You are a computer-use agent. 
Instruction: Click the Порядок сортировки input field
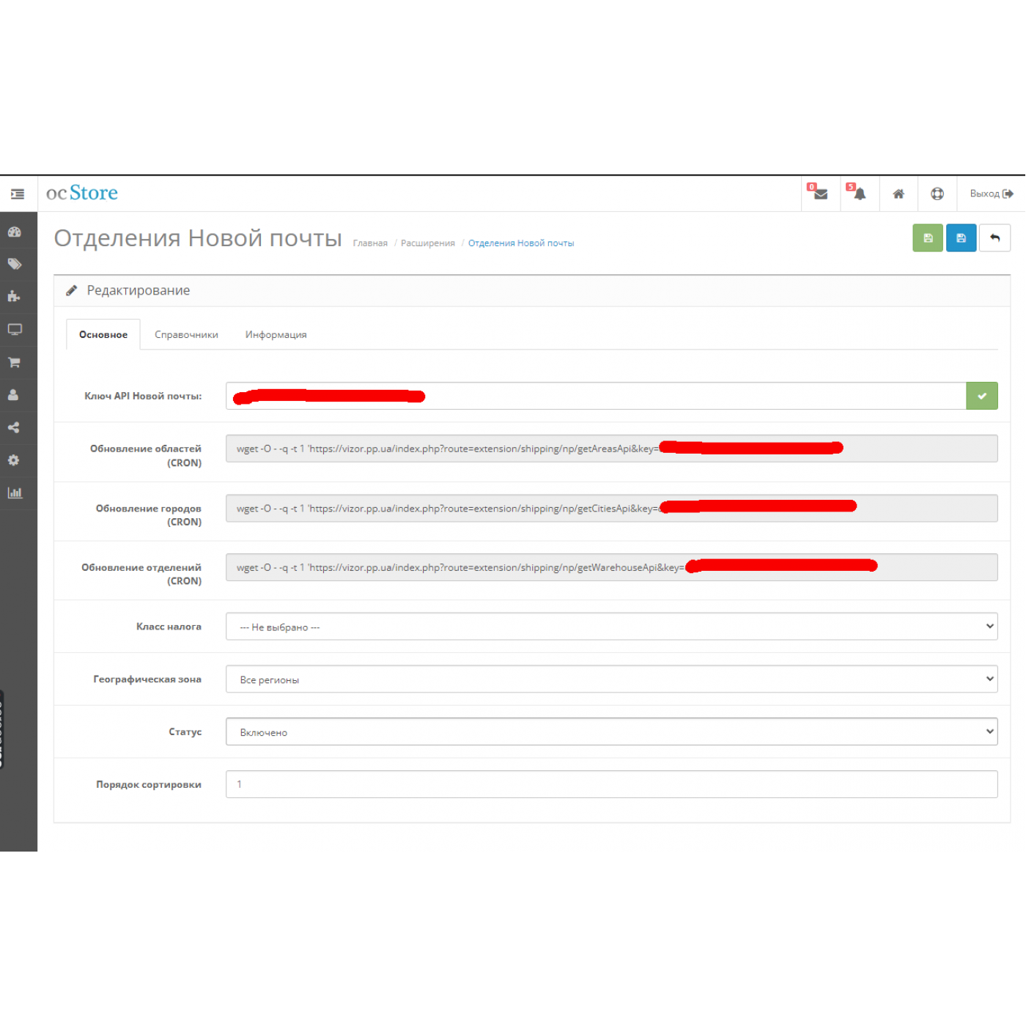point(611,784)
